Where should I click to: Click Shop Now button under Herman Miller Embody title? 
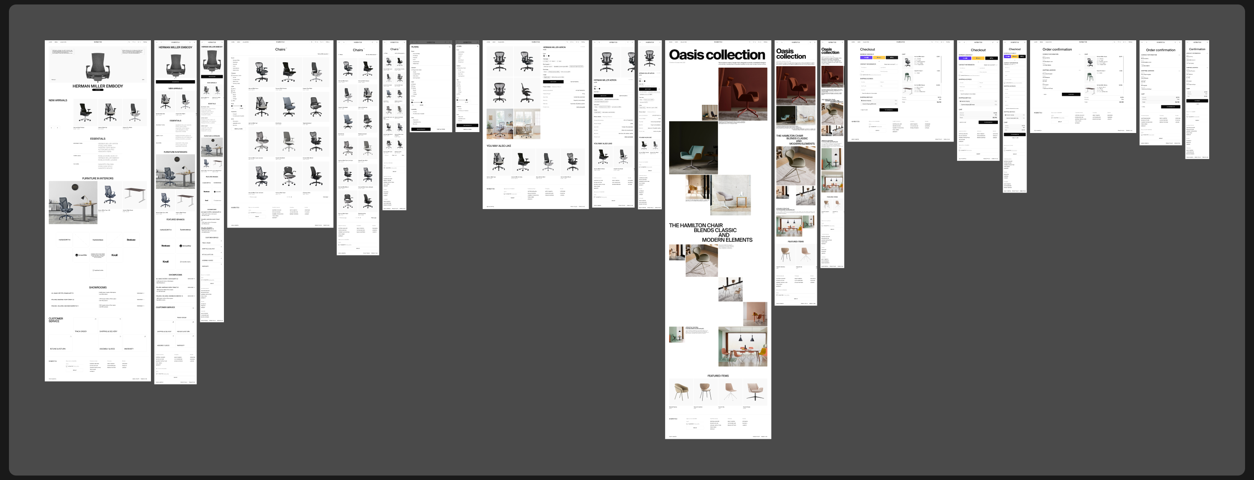point(97,90)
